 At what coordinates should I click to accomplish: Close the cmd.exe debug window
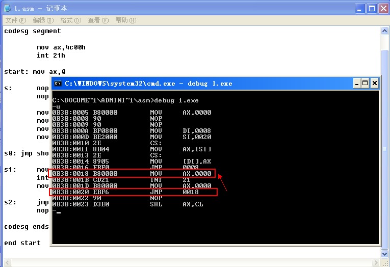pos(375,83)
